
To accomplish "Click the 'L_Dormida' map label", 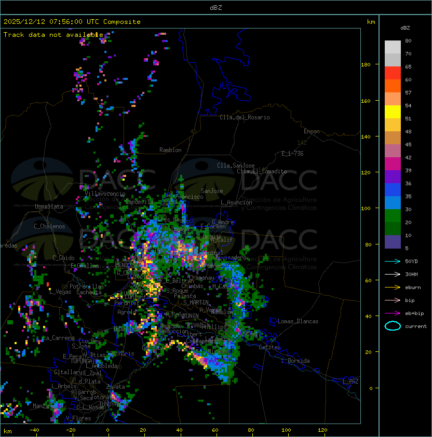I will (295, 361).
